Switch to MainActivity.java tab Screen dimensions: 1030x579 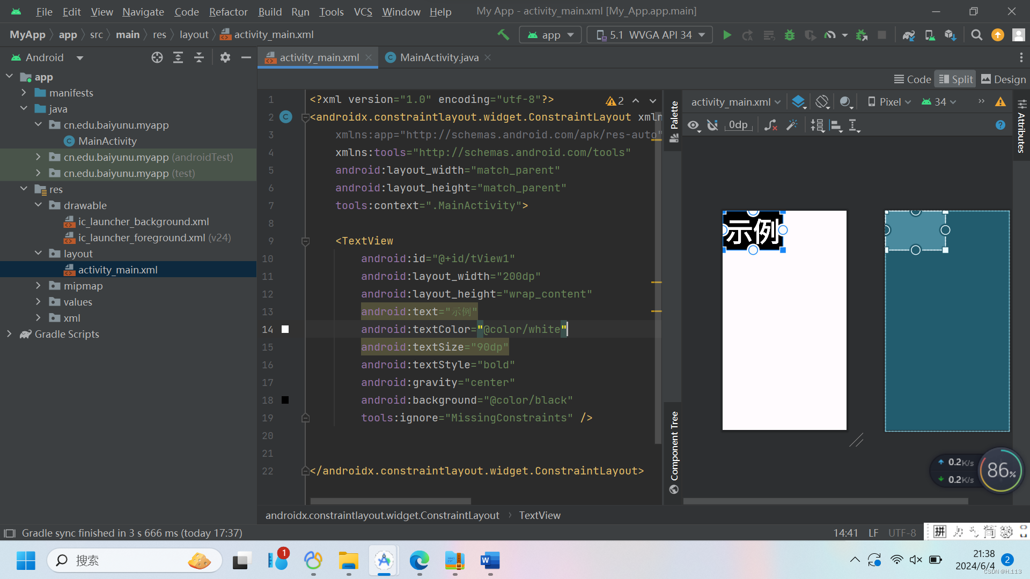(439, 57)
